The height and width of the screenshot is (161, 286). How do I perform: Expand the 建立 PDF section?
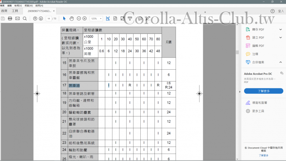click(x=280, y=38)
